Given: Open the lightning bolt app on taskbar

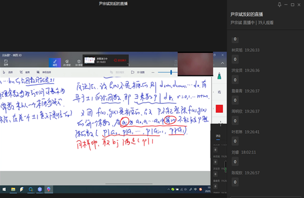Looking at the screenshot, I should click(x=22, y=189).
